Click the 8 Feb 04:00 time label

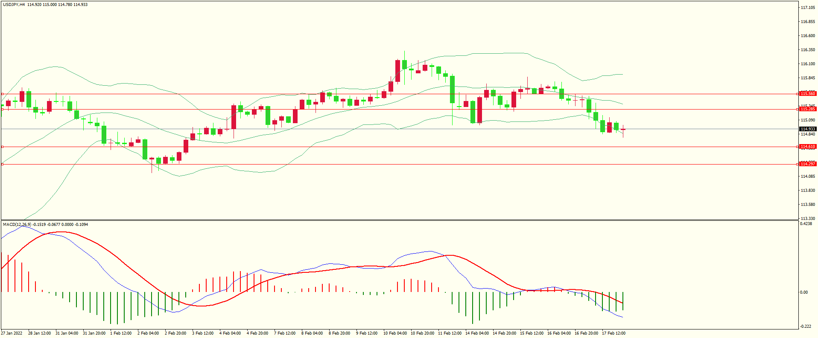[x=312, y=333]
